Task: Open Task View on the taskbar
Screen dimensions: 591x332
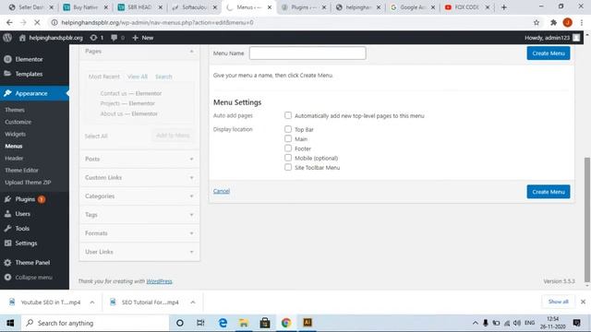Action: 200,323
